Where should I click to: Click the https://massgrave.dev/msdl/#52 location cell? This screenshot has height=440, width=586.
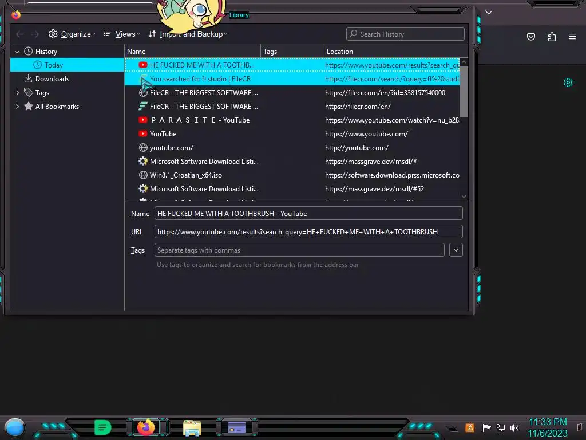click(x=374, y=189)
